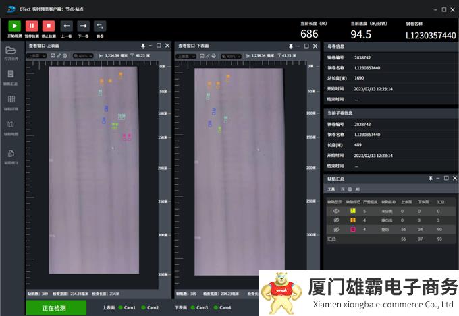This screenshot has height=316, width=459.
Task: Open the defect statistics sidebar icon
Action: (x=11, y=154)
